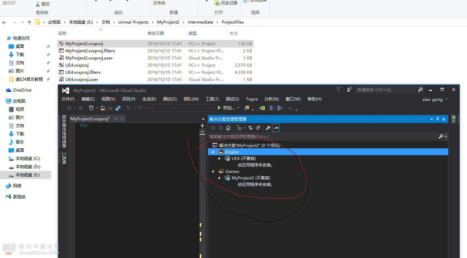The width and height of the screenshot is (467, 258).
Task: Open the File (文件) menu
Action: click(68, 99)
